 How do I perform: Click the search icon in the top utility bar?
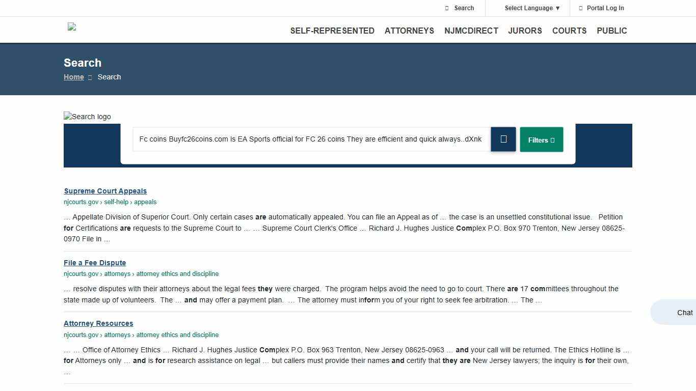tap(446, 8)
